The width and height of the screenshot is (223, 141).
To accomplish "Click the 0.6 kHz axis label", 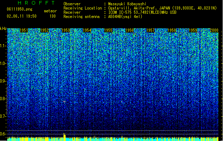I will pyautogui.click(x=3, y=134).
